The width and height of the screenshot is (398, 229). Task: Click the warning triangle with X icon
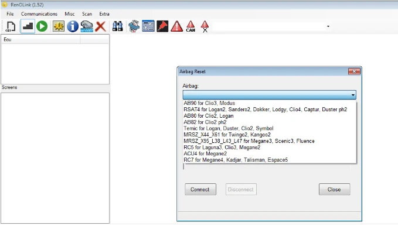tap(205, 26)
